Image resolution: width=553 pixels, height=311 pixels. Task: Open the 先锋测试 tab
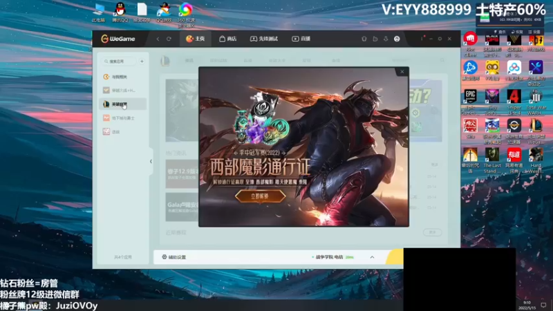264,39
